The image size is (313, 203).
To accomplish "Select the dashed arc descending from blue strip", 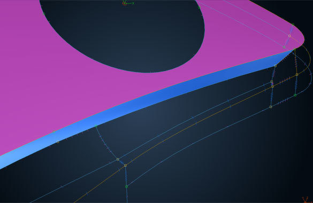I will 106,143.
